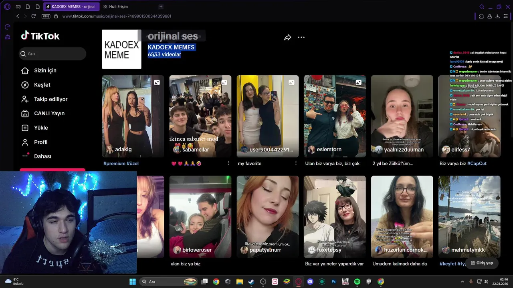This screenshot has width=513, height=288.
Task: Open papatya.nurr video thumbnail
Action: coord(267,216)
